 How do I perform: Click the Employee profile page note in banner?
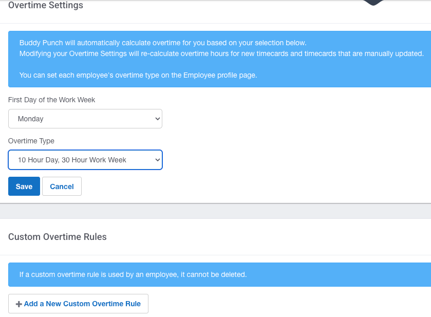138,75
